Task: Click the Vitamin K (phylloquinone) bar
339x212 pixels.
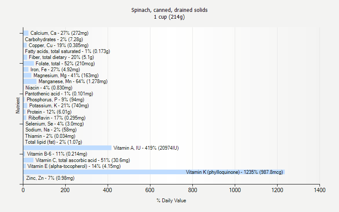Action: [153, 172]
